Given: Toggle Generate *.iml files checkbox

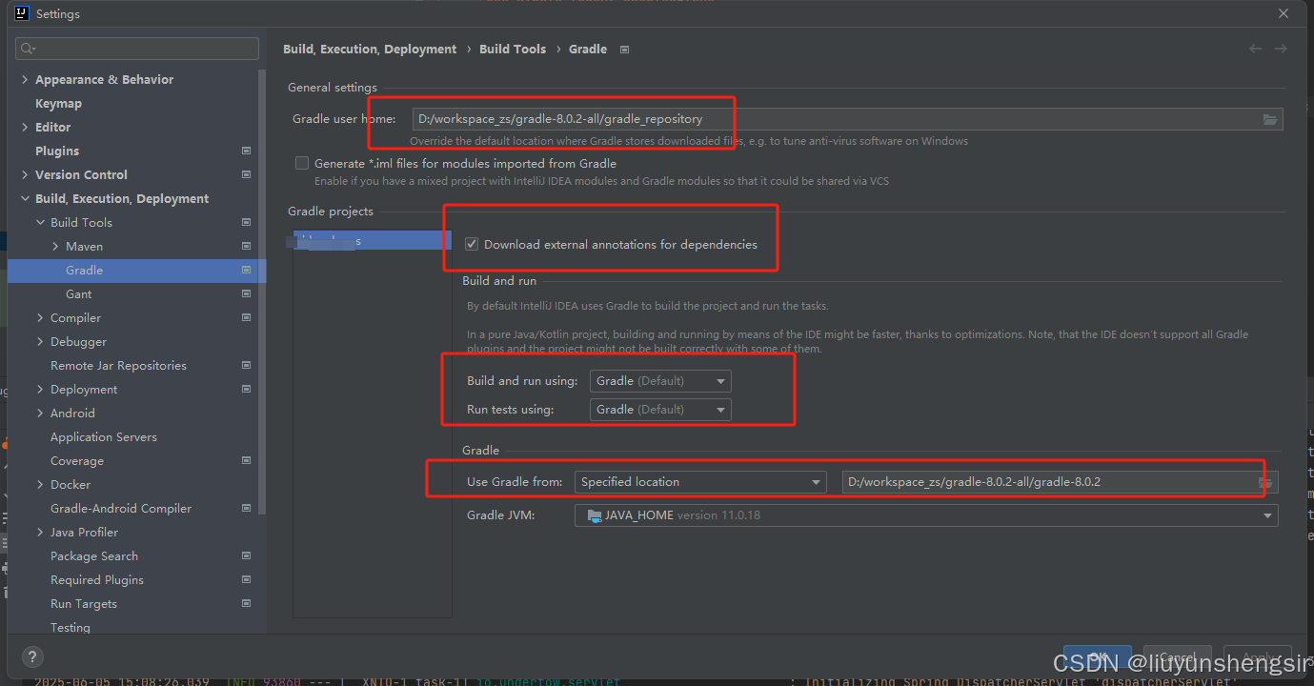Looking at the screenshot, I should [302, 163].
